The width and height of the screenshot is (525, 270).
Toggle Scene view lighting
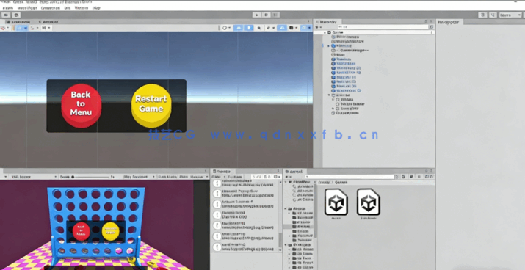[x=248, y=28]
